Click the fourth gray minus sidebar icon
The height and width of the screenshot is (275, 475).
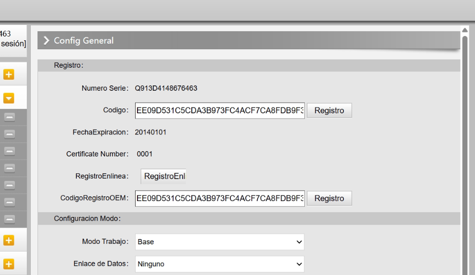[10, 168]
